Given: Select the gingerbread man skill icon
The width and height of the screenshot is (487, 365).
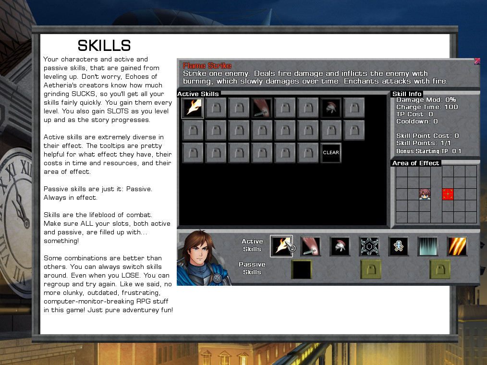Looking at the screenshot, I should click(399, 246).
